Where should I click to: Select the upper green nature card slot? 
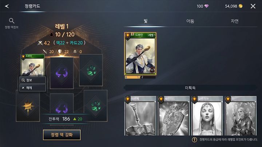pyautogui.click(x=91, y=71)
